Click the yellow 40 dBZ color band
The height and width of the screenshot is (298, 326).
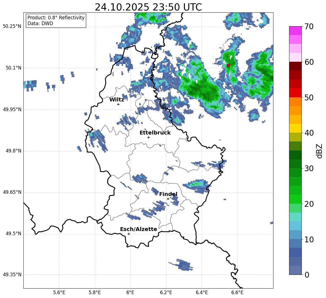[x=295, y=128]
